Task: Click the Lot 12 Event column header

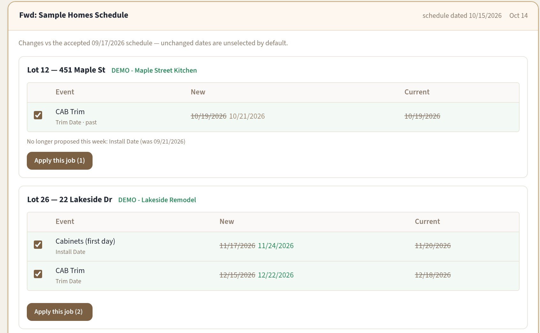Action: tap(65, 92)
